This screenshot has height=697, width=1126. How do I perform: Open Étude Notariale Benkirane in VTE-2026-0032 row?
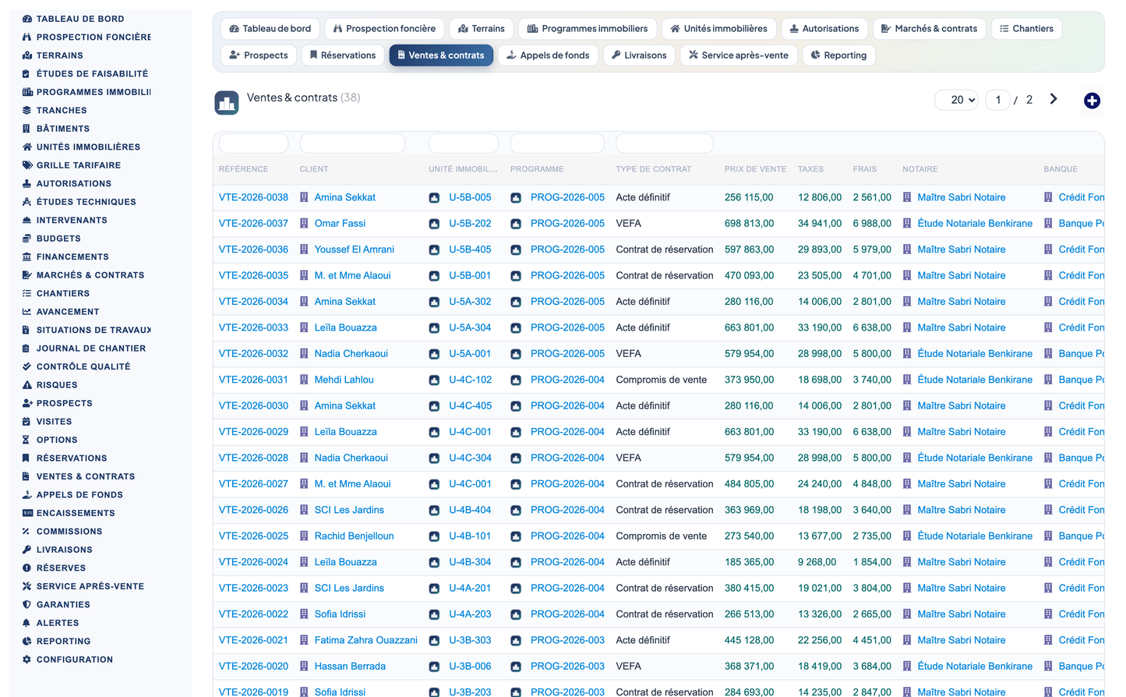[975, 353]
